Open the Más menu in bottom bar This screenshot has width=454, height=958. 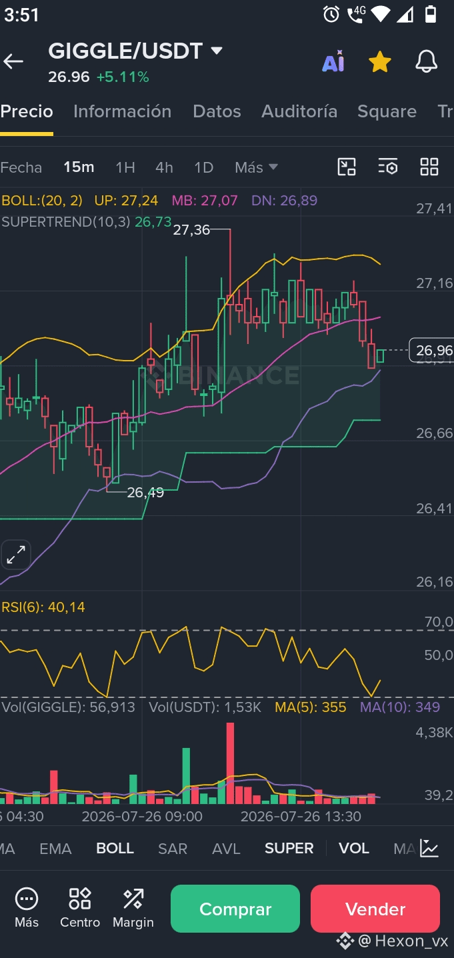(27, 908)
